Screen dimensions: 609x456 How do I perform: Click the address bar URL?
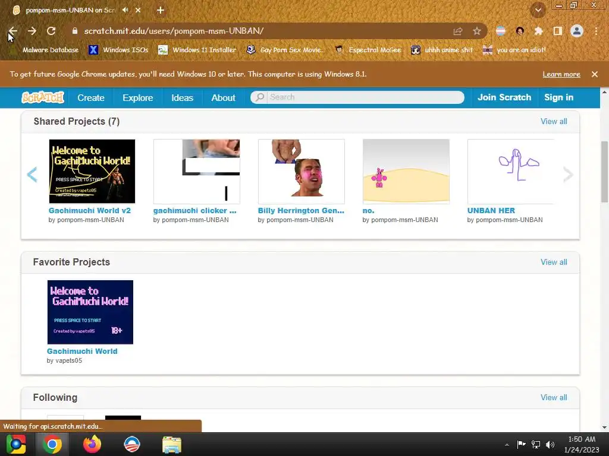coord(174,31)
